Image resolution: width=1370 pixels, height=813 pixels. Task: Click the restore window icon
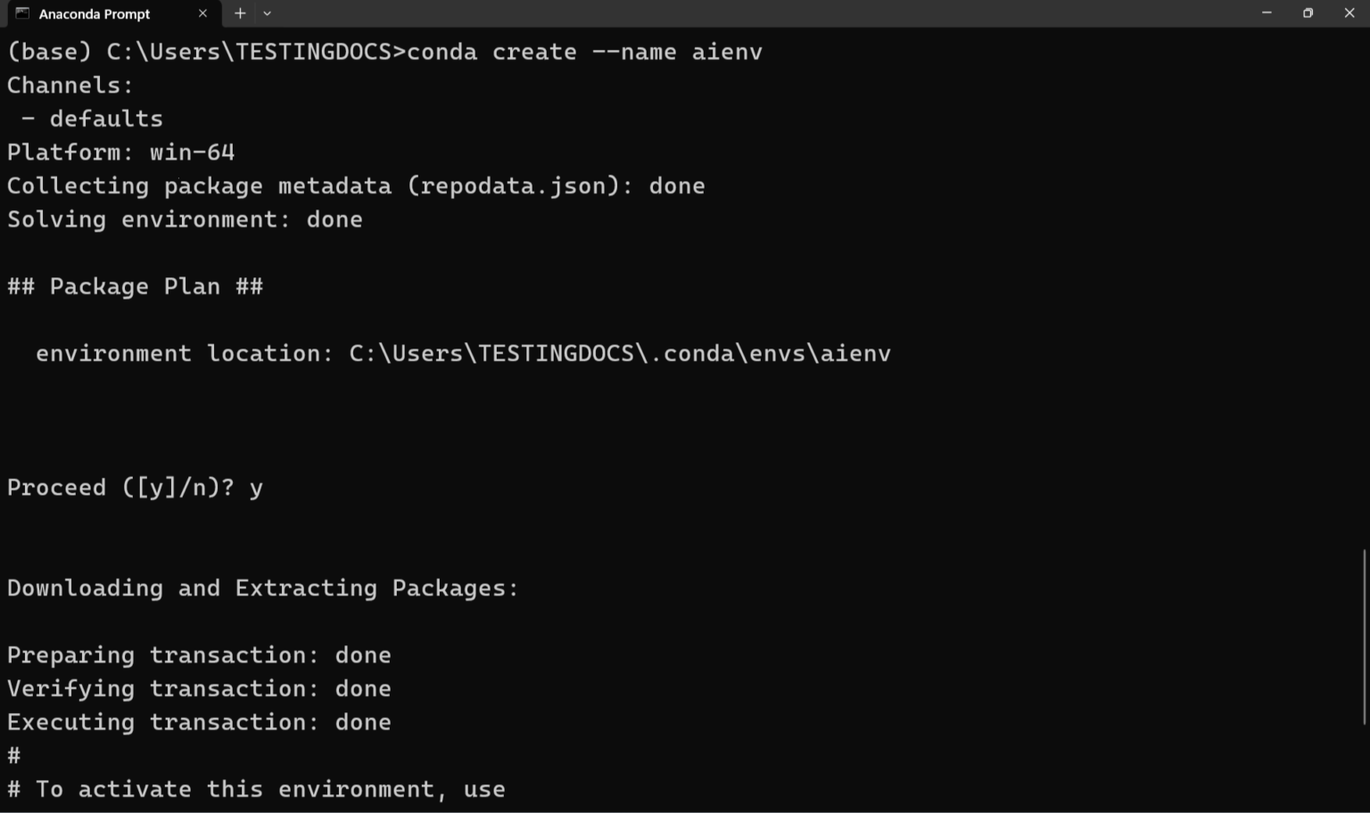[x=1308, y=12]
